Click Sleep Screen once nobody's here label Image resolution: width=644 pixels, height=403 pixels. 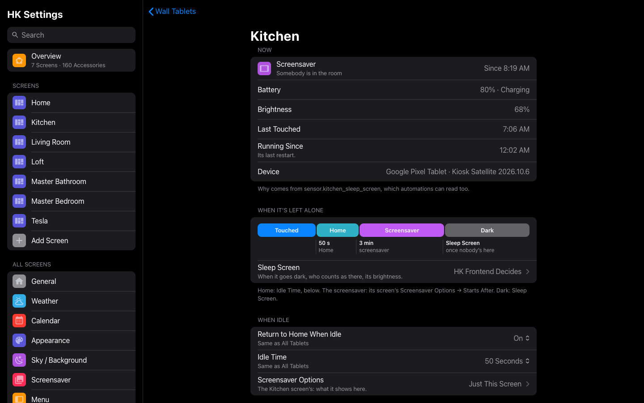click(x=470, y=246)
